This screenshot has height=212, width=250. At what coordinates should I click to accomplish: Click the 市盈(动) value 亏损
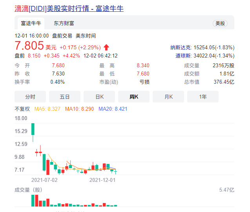(144, 82)
